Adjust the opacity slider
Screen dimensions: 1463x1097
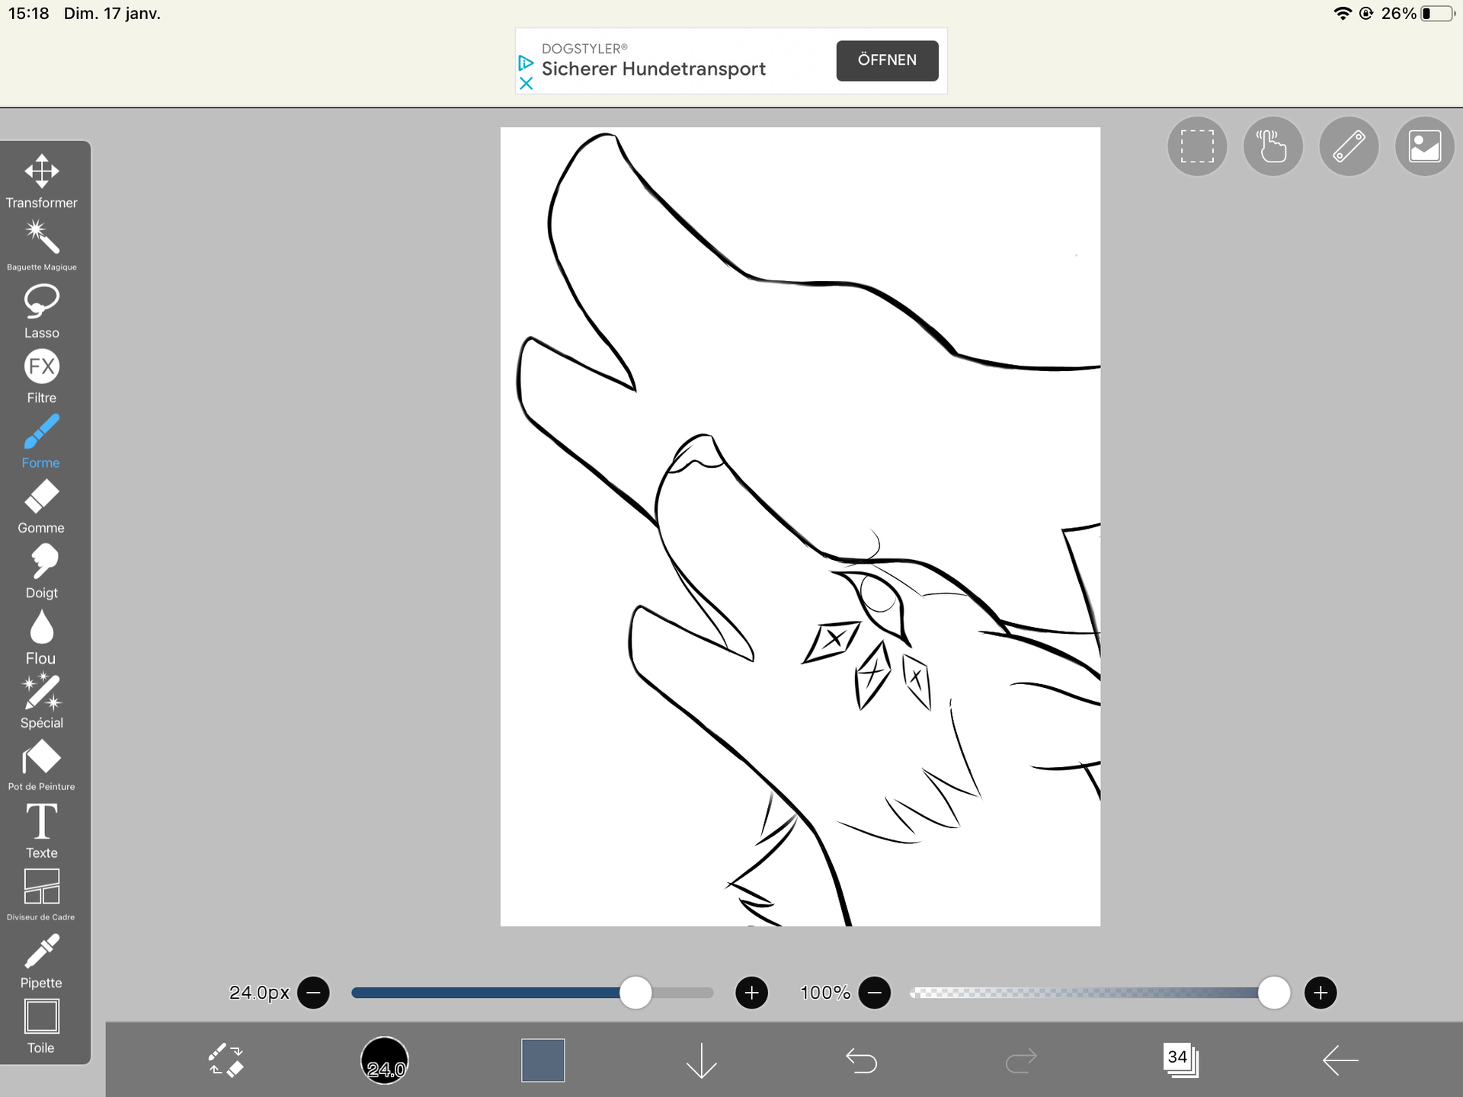point(1100,993)
